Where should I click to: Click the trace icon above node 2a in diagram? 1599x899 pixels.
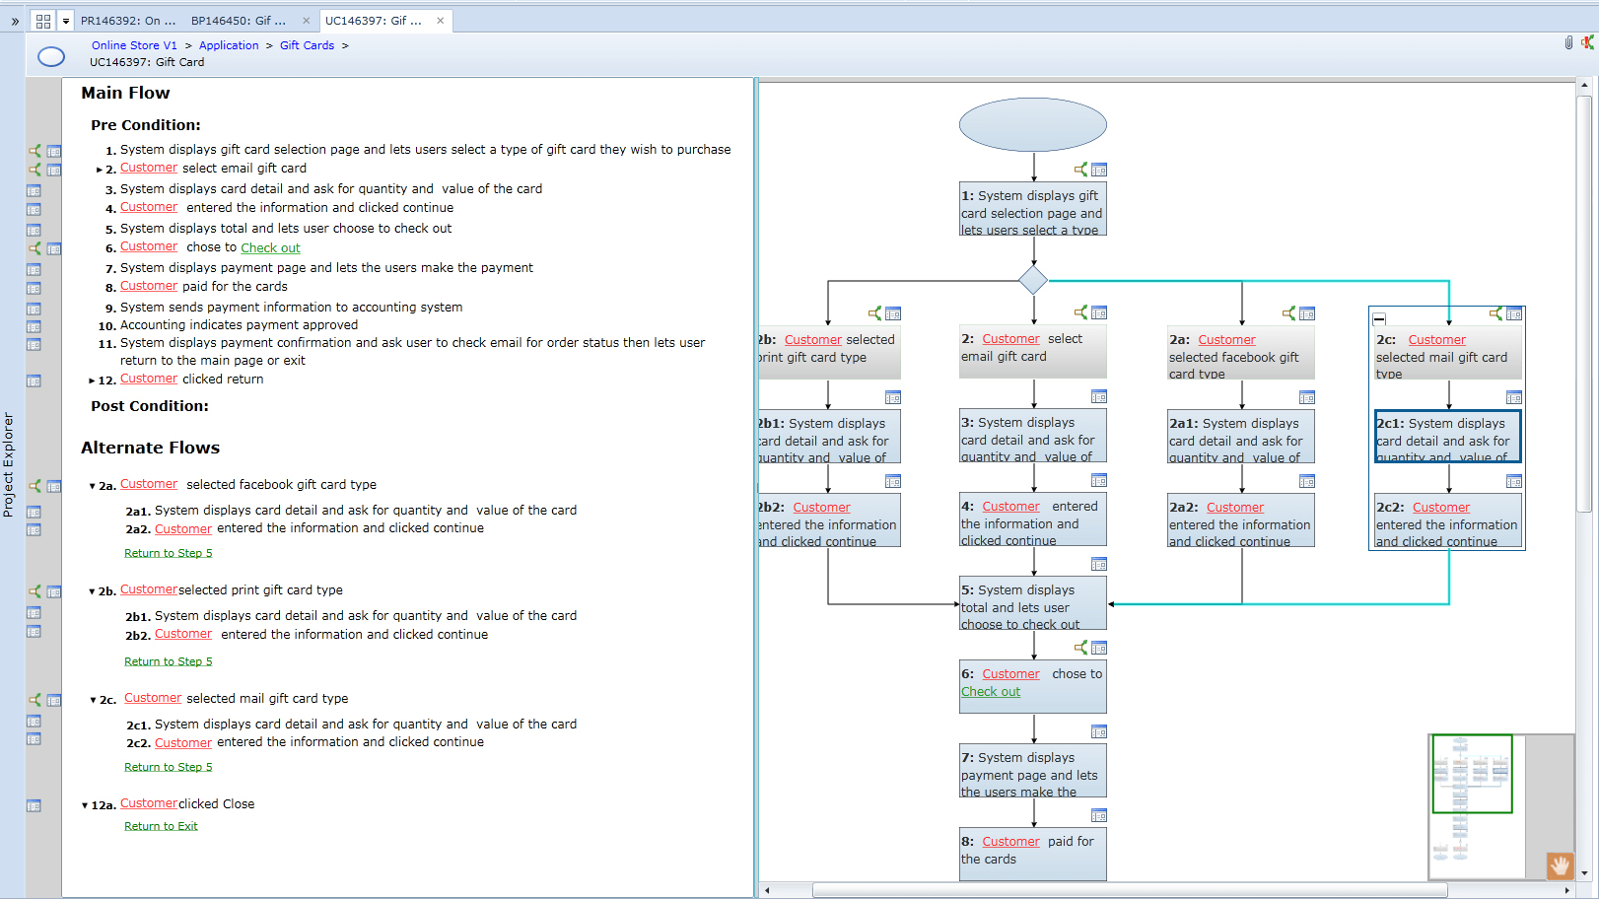1289,311
